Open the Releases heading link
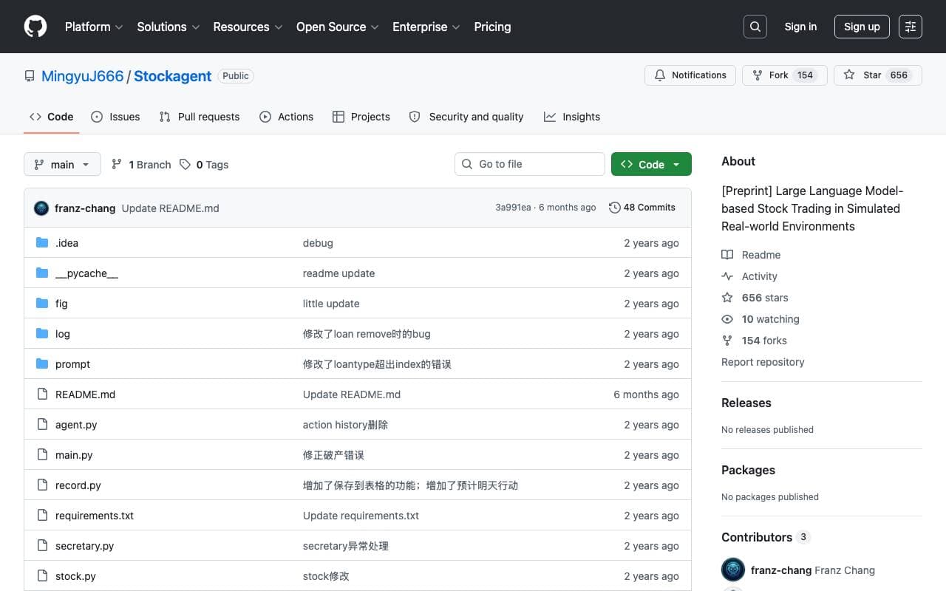 tap(746, 403)
